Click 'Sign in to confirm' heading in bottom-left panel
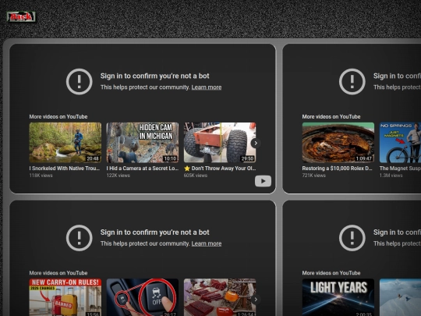421x316 pixels. 154,233
